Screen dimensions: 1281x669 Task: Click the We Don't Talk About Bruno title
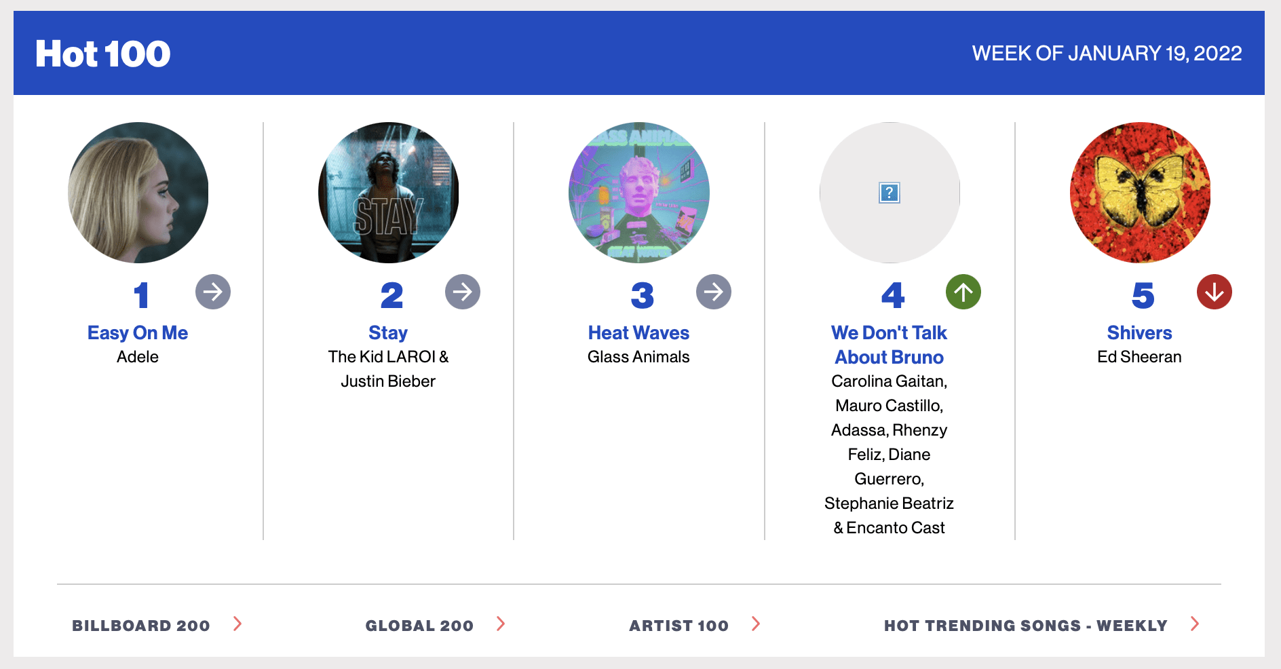coord(889,345)
